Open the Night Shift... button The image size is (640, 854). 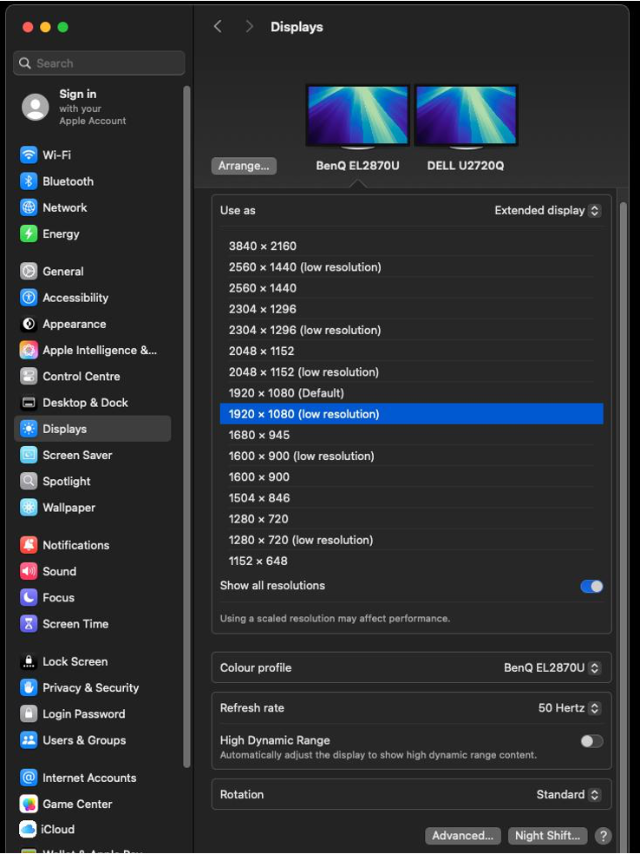click(x=547, y=836)
